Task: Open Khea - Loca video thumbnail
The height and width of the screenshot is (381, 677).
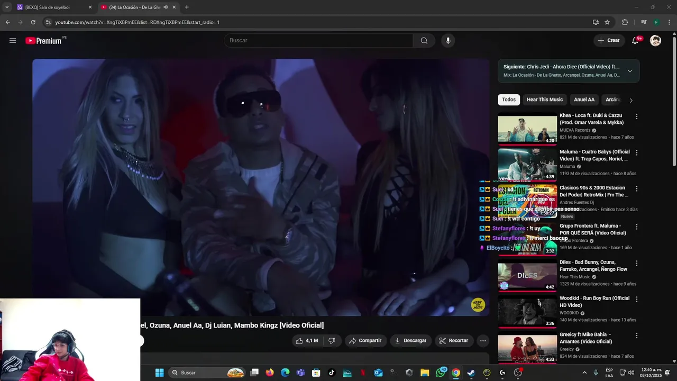Action: pyautogui.click(x=527, y=130)
